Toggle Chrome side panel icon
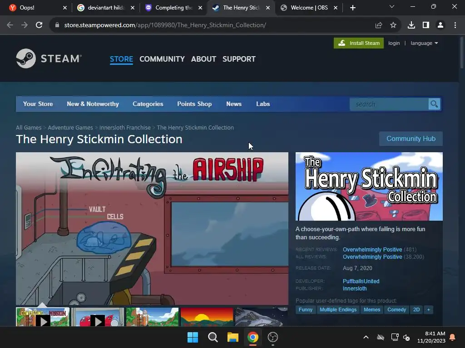465x348 pixels. tap(426, 25)
